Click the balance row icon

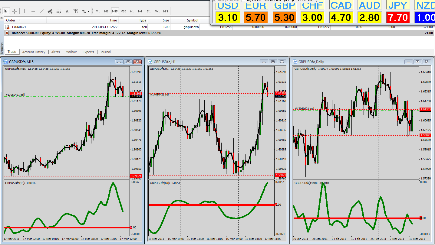point(7,33)
